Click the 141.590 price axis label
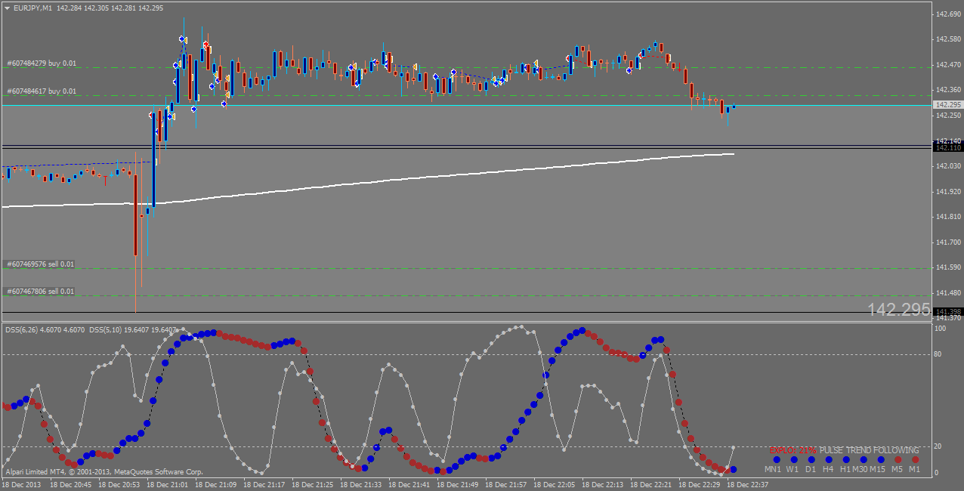Image resolution: width=964 pixels, height=491 pixels. [x=948, y=267]
